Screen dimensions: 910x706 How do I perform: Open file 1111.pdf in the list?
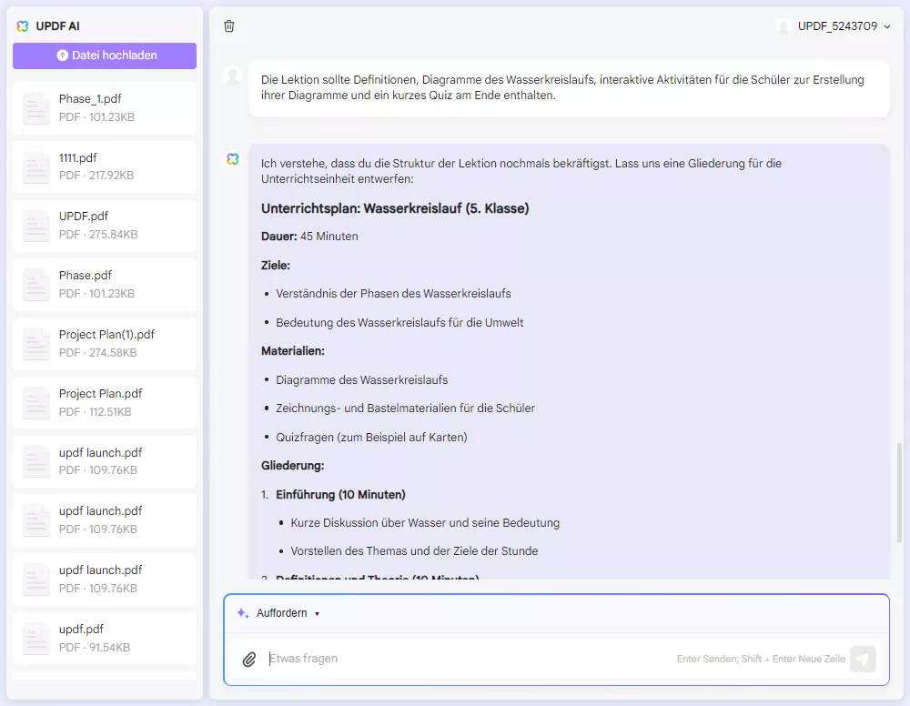pyautogui.click(x=105, y=167)
